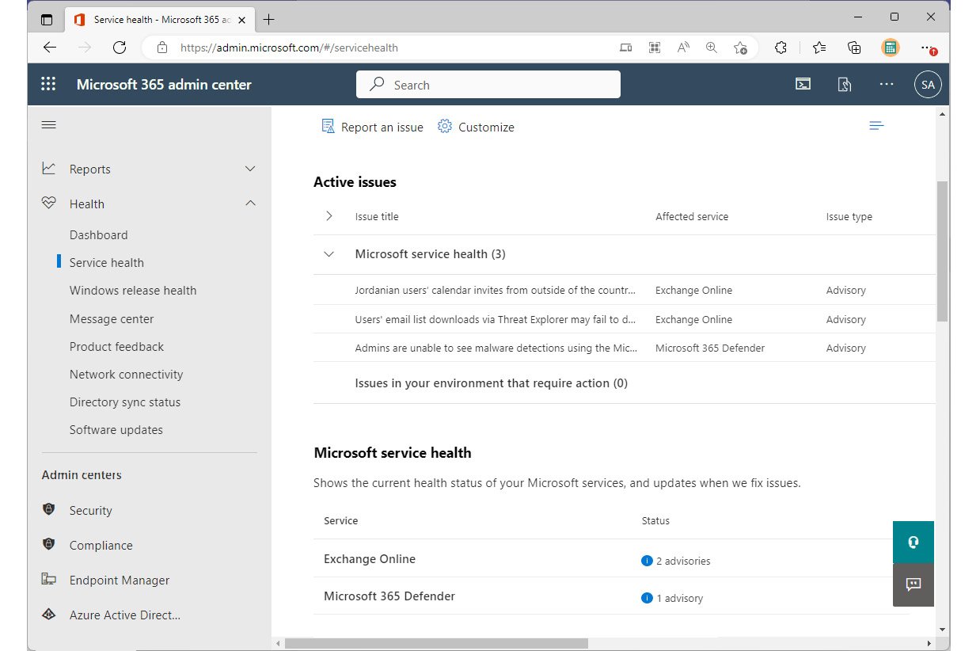Expand the Reports navigation section

250,169
